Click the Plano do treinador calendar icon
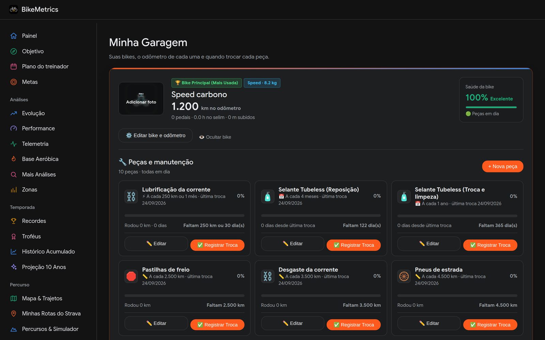This screenshot has height=340, width=545. (14, 67)
